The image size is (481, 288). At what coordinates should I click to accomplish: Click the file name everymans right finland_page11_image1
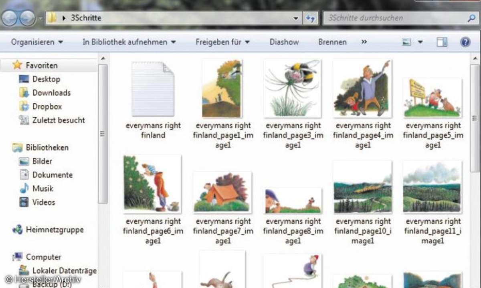[x=433, y=231]
